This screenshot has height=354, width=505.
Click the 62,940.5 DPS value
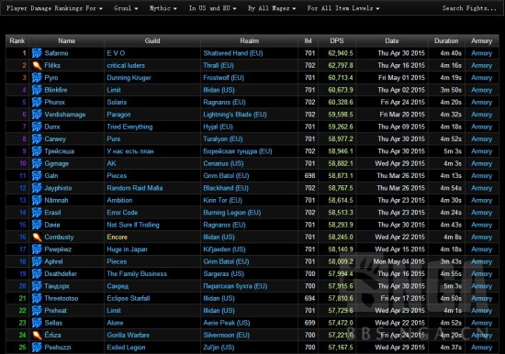[x=341, y=53]
